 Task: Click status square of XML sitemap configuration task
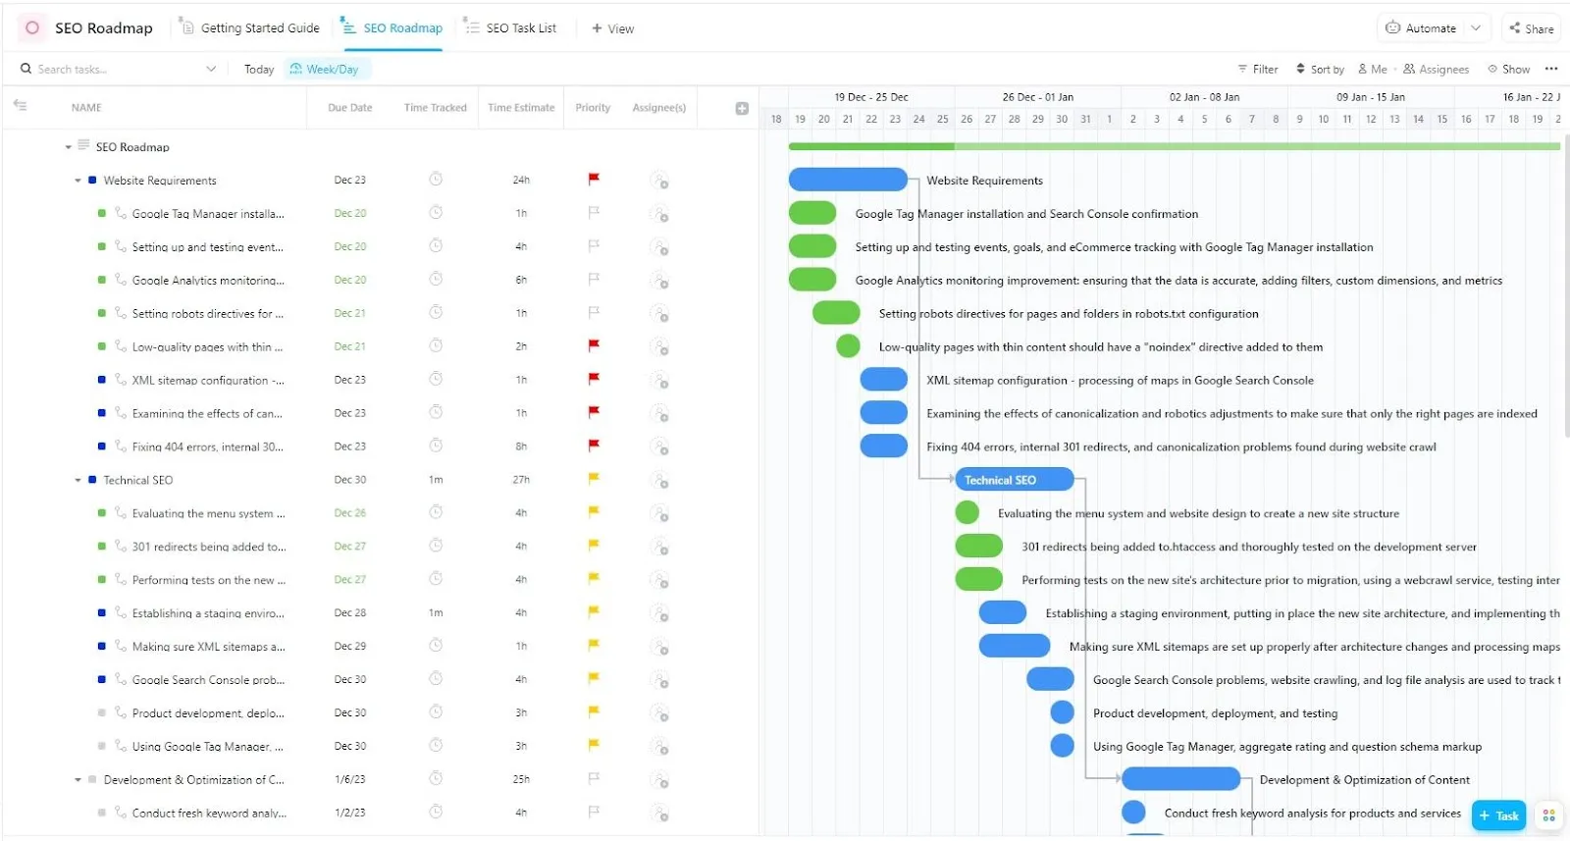pos(102,380)
